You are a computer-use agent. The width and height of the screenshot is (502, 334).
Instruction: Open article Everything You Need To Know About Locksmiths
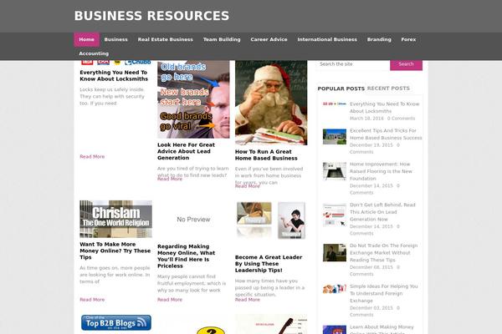[x=114, y=76]
